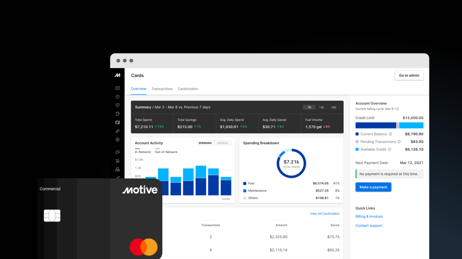The width and height of the screenshot is (462, 259).
Task: Open the stacked windows icon in the sidebar
Action: click(x=117, y=152)
